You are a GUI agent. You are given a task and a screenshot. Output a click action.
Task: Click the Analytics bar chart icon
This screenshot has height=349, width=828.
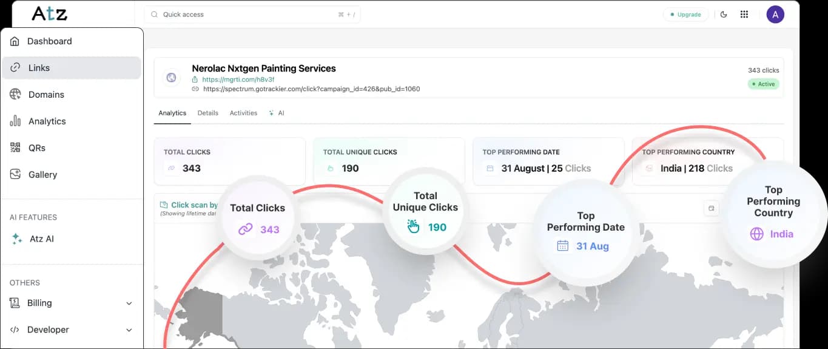(16, 121)
